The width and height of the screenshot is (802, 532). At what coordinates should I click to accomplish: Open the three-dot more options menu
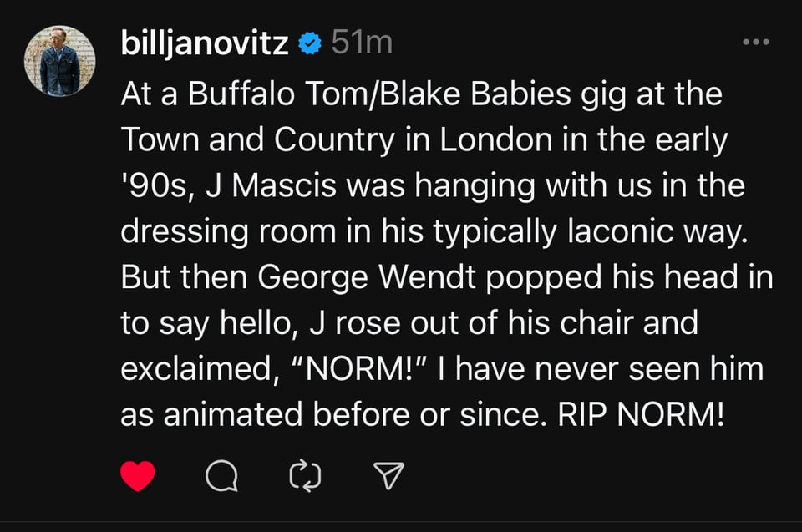pyautogui.click(x=755, y=42)
